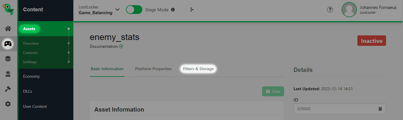
Task: Open Johannes Fornaeus user avatar menu
Action: (349, 10)
